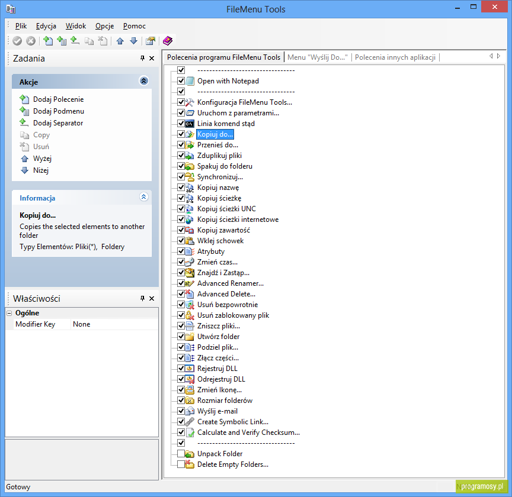Click the tab scroll left arrow
Viewport: 512px width, 497px height.
[491, 56]
